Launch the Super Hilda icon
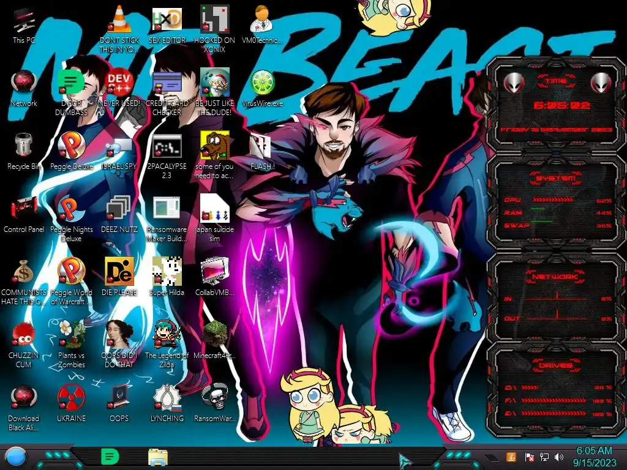The width and height of the screenshot is (627, 470). (x=167, y=277)
